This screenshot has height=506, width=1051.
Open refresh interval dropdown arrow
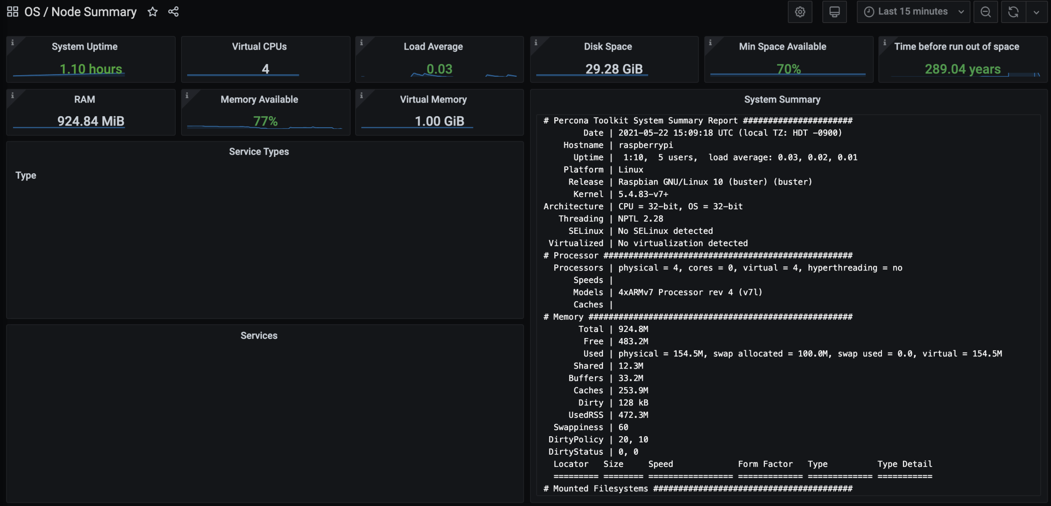coord(1036,11)
